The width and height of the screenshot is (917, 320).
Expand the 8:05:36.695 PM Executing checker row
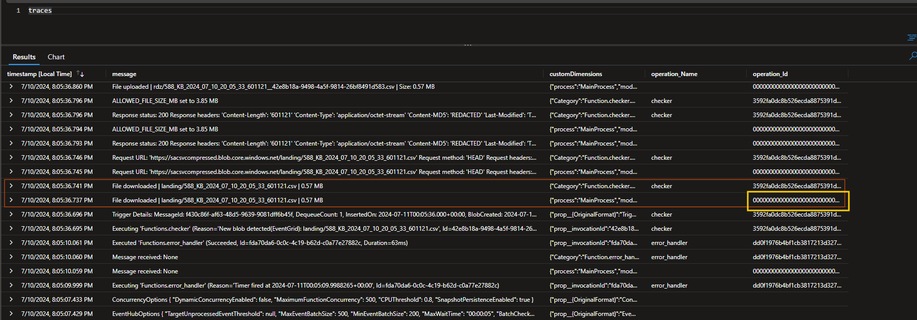pos(11,229)
